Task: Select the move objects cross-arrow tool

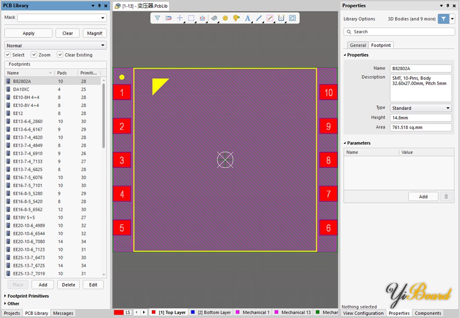Action: [180, 18]
